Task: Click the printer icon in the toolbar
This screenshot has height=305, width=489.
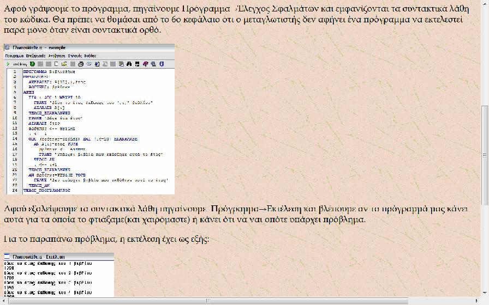Action: 81,64
